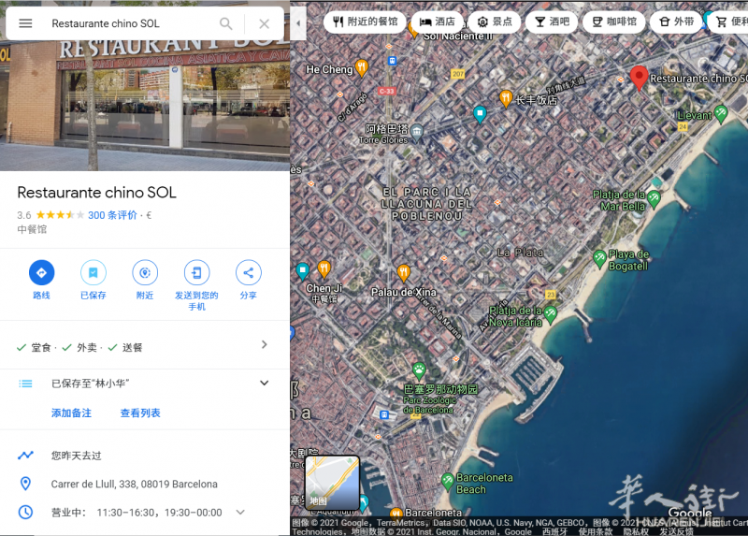Click the teal marker near 长丰饭店
Screen dimensions: 748x536
pyautogui.click(x=480, y=114)
